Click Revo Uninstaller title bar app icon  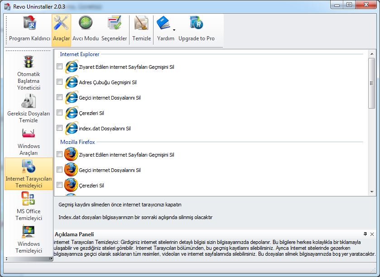point(8,6)
